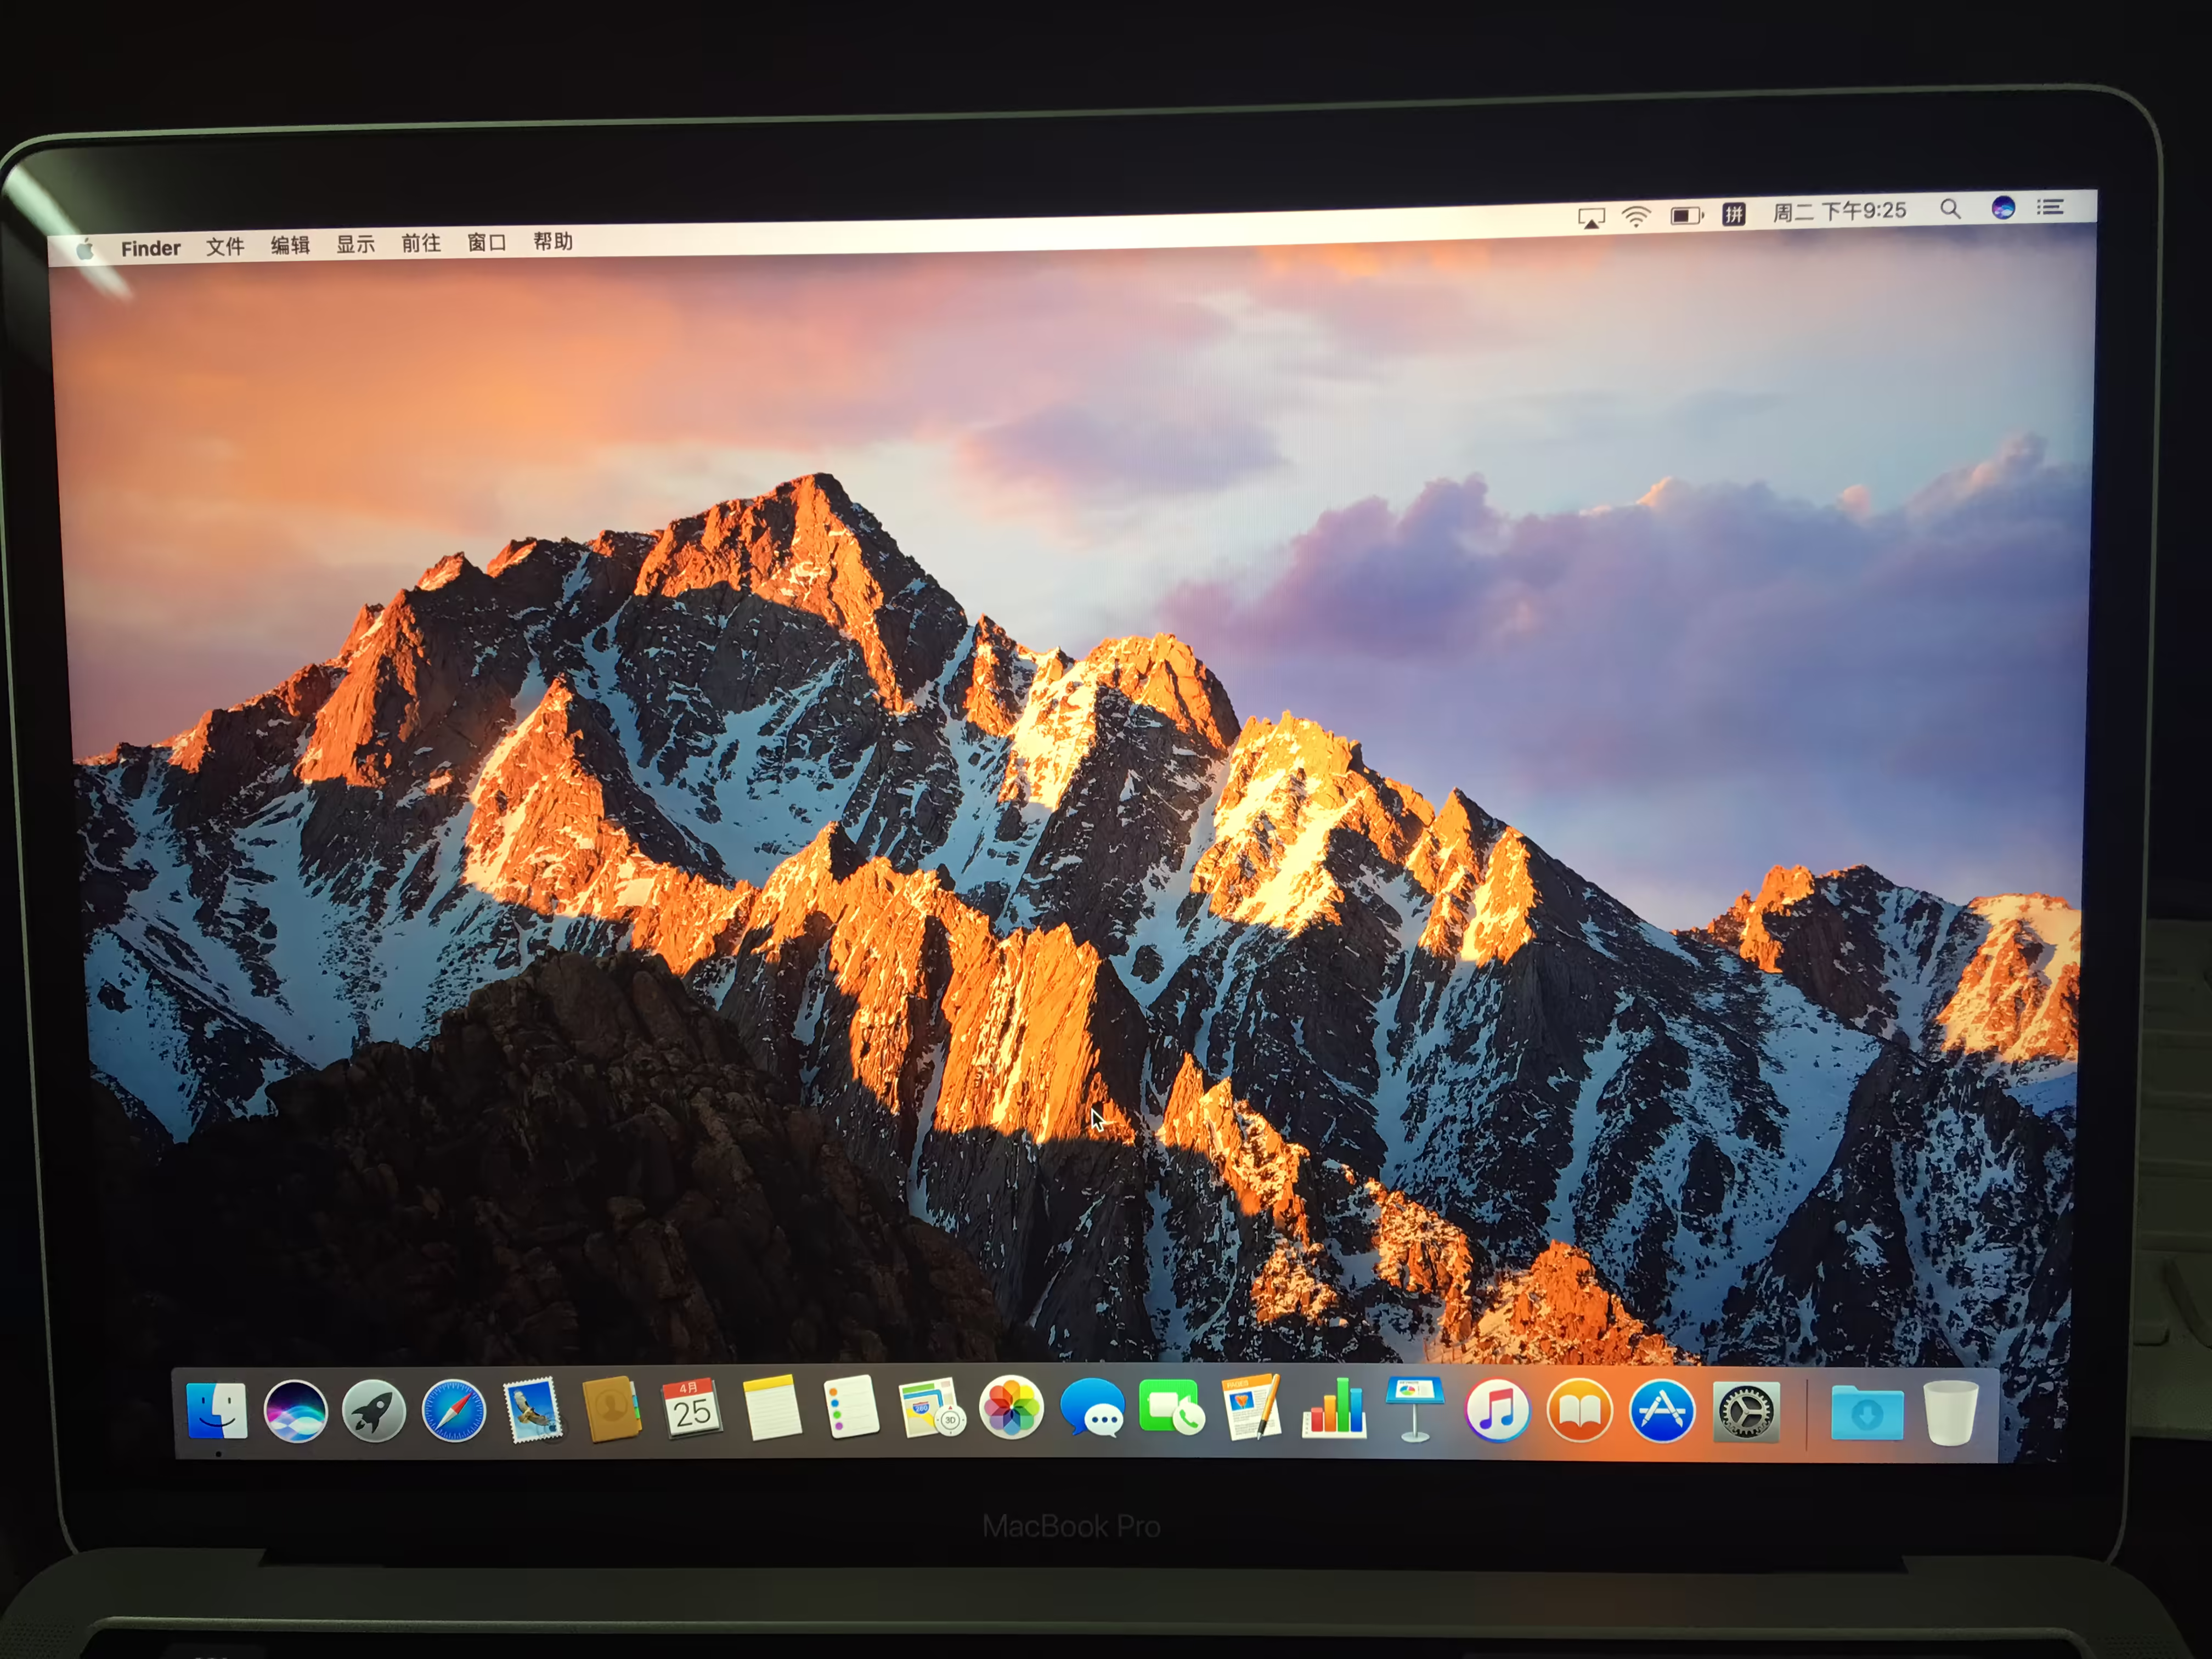2212x1659 pixels.
Task: Open the Finder menu
Action: coord(151,248)
